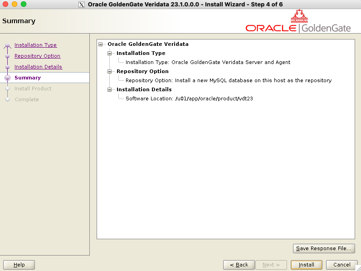
Task: Cancel the install wizard
Action: tap(341, 265)
